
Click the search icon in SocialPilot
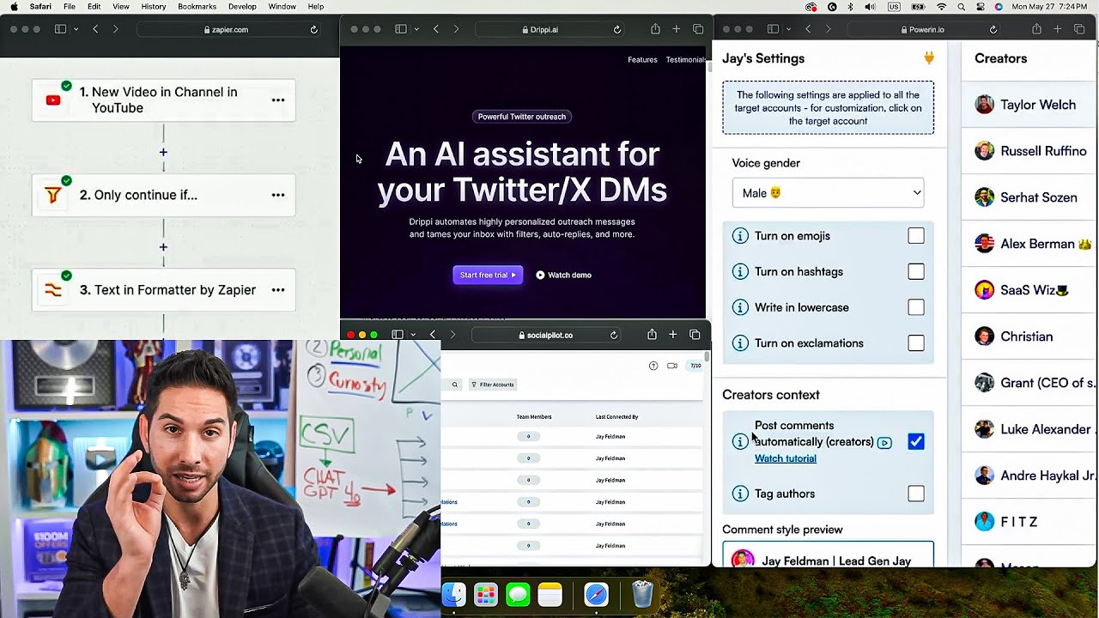click(454, 385)
